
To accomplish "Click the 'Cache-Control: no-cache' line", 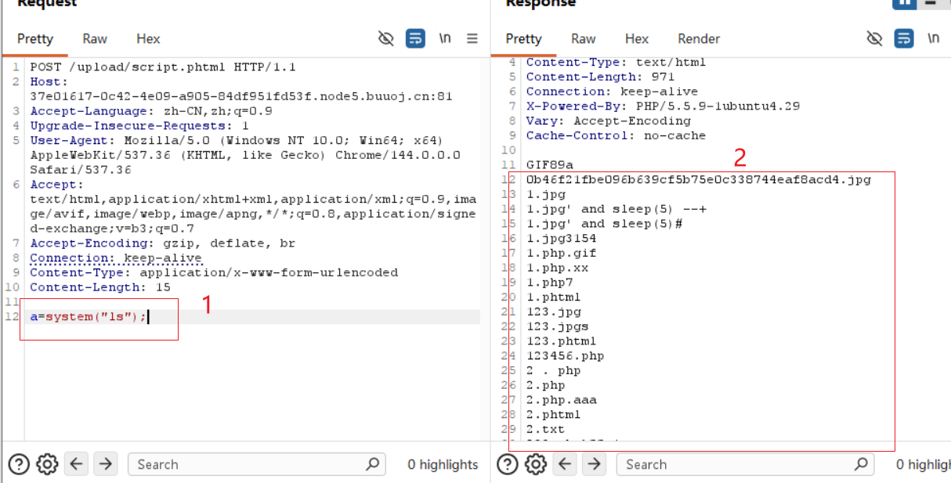I will [x=616, y=135].
